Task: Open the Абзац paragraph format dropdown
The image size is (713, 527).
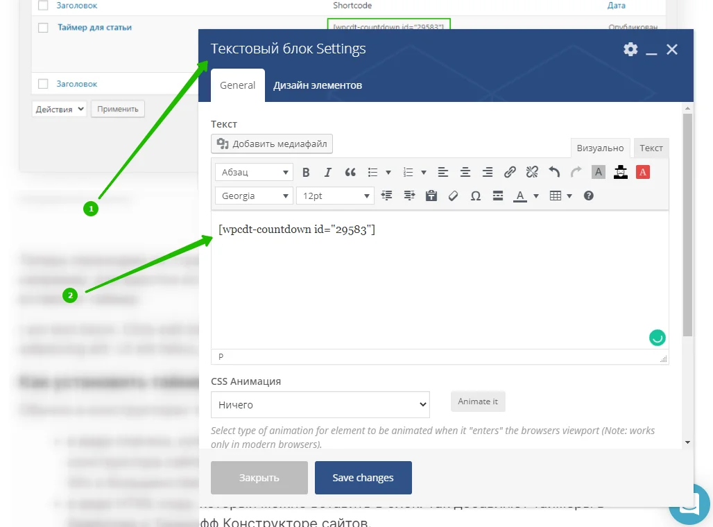Action: coord(254,173)
